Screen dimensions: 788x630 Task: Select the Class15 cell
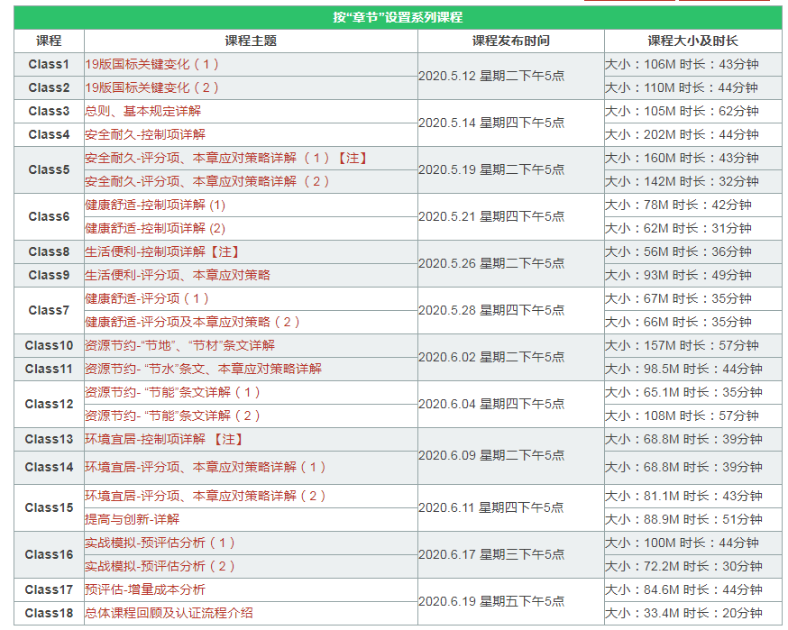[49, 508]
